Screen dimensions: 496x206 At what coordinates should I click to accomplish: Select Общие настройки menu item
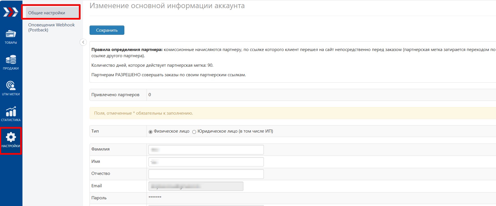tap(52, 13)
